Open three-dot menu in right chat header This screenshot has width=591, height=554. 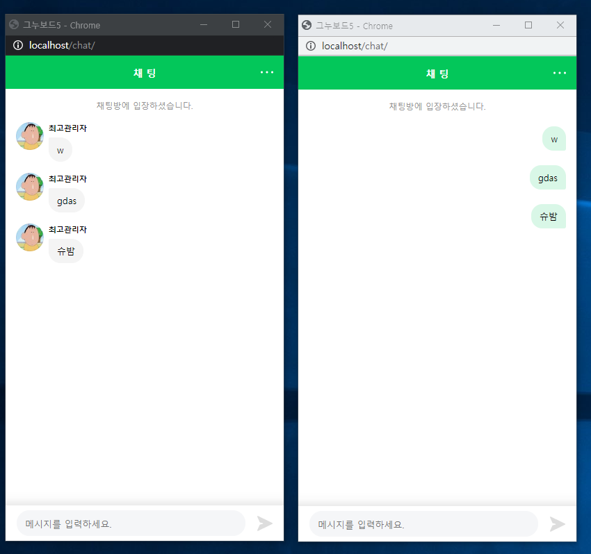click(x=560, y=73)
